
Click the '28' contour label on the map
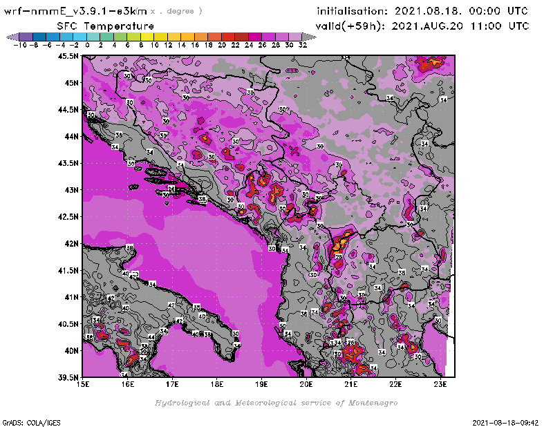(339, 257)
